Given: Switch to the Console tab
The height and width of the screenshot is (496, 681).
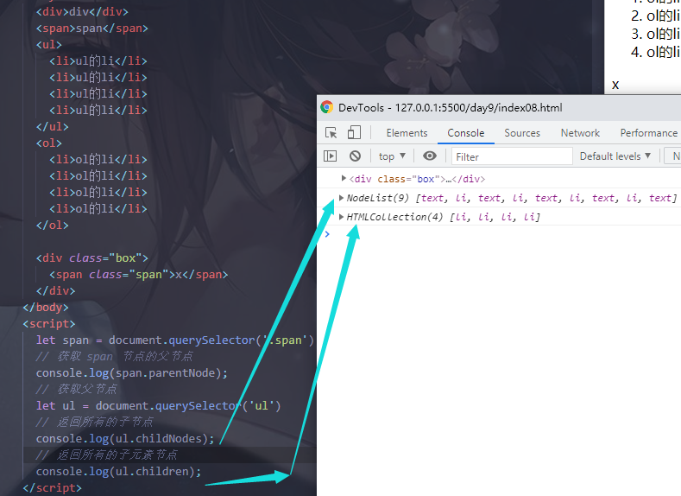Looking at the screenshot, I should [x=465, y=133].
